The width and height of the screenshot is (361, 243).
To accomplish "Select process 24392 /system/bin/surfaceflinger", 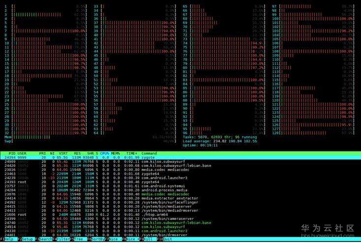I will click(x=180, y=203).
